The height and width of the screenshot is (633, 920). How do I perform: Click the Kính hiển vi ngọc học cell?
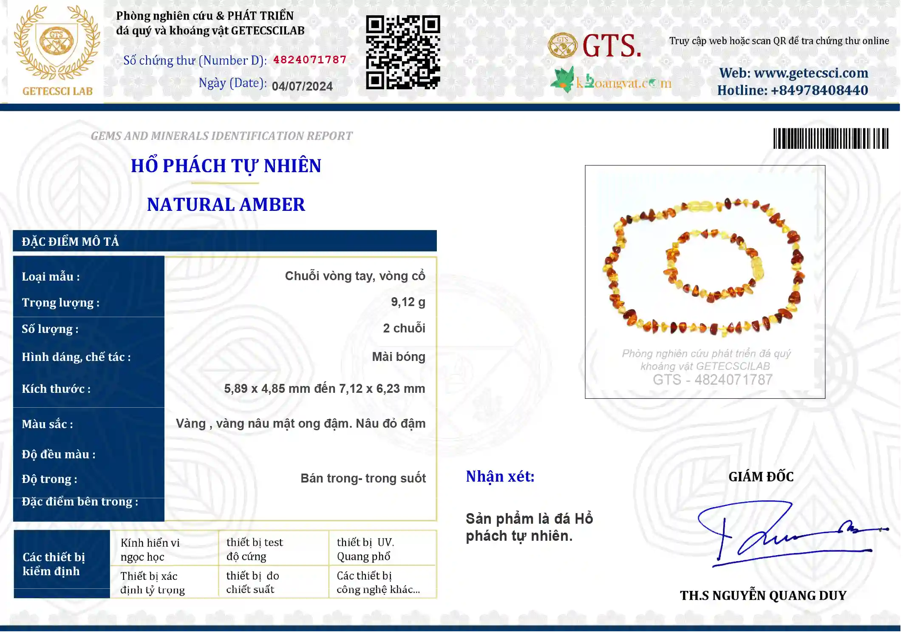pyautogui.click(x=164, y=549)
